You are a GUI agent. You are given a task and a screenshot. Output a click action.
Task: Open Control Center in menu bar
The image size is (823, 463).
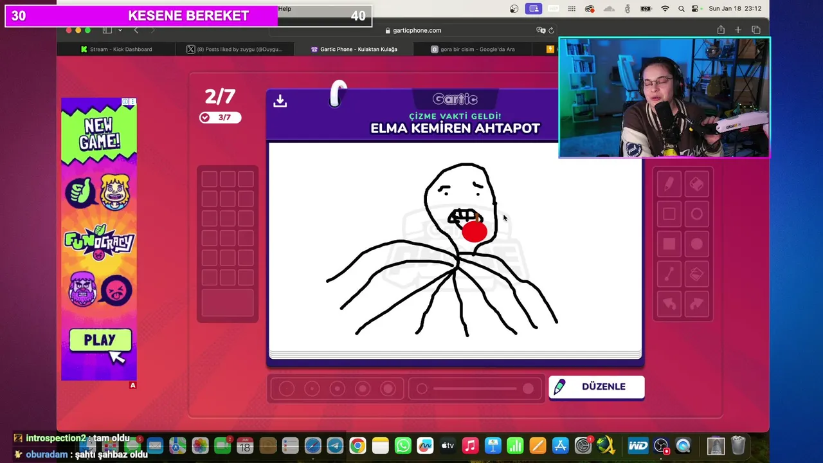coord(695,8)
